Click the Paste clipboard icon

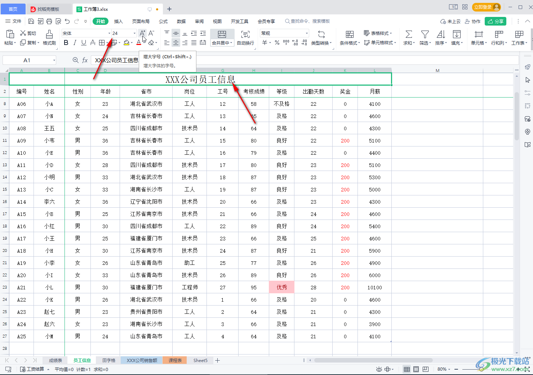[10, 34]
